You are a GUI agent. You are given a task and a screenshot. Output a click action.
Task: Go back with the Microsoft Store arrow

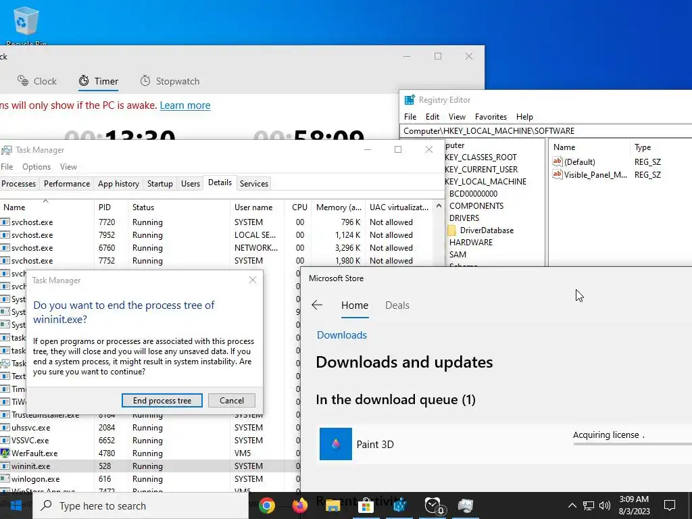pos(317,305)
